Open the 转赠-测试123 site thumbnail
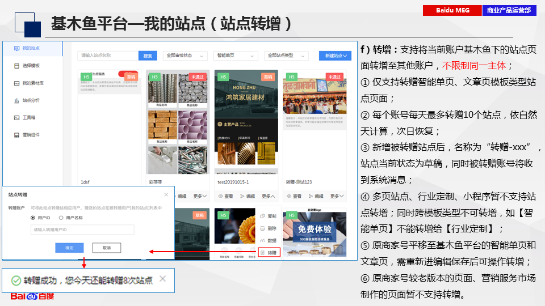 [x=315, y=123]
